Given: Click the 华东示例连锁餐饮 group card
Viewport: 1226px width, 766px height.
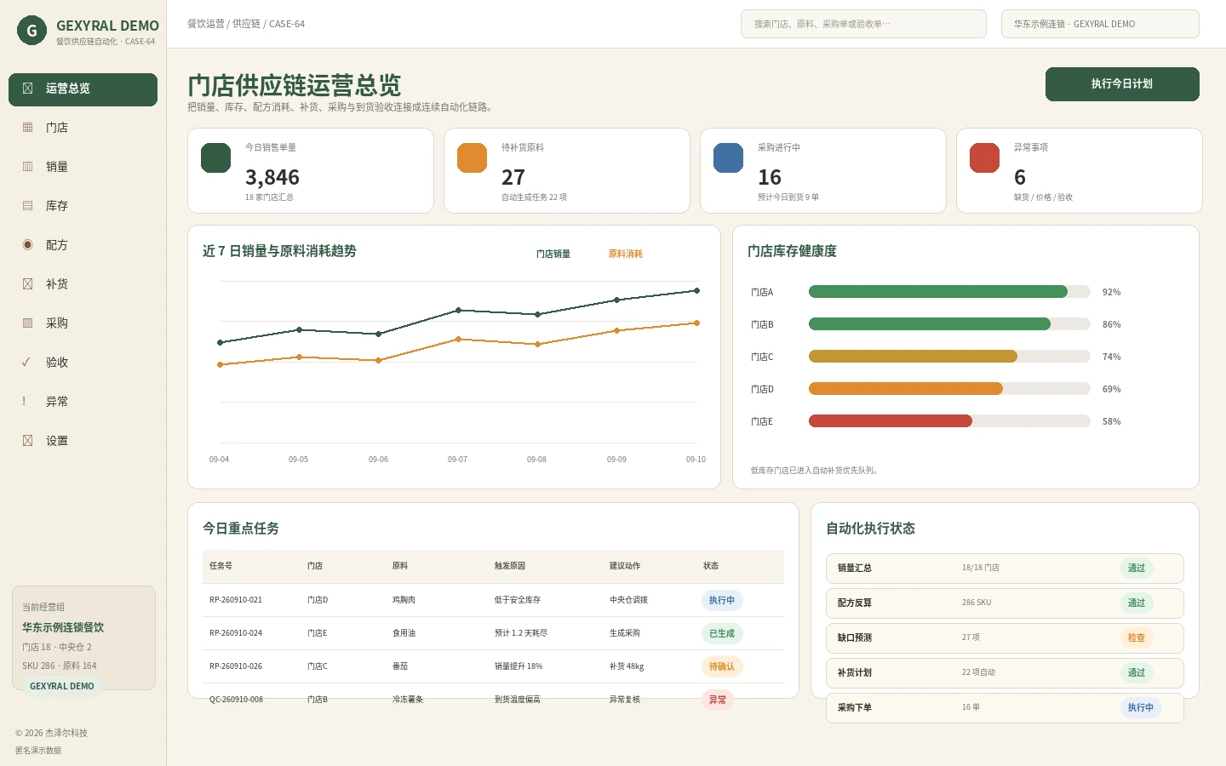Looking at the screenshot, I should tap(83, 637).
